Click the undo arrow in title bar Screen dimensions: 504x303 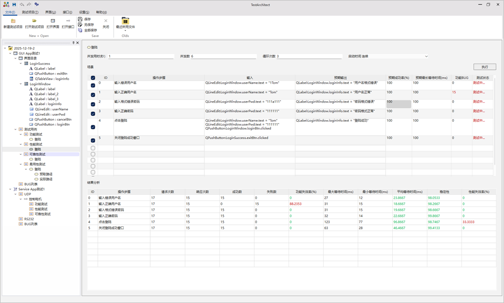point(22,5)
